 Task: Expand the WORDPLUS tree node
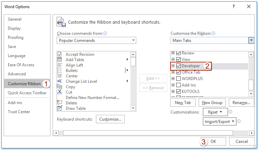(173, 78)
